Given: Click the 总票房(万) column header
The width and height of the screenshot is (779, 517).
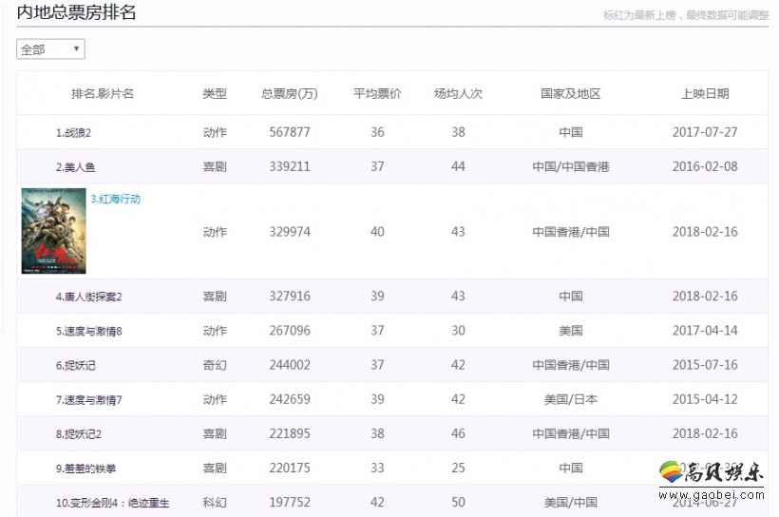Looking at the screenshot, I should (289, 94).
